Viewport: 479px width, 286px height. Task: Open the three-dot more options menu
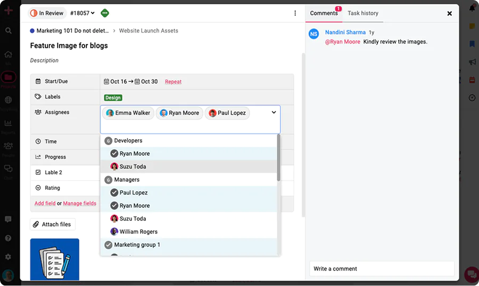coord(295,13)
